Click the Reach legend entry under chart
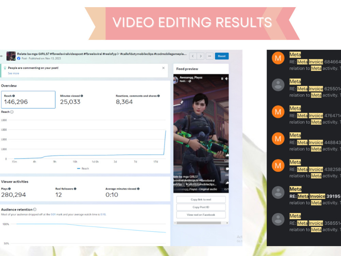Image resolution: width=341 pixels, height=256 pixels. (83, 169)
